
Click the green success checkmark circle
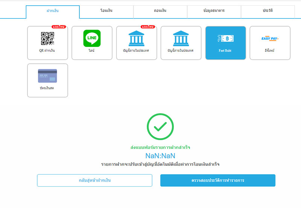pyautogui.click(x=160, y=127)
